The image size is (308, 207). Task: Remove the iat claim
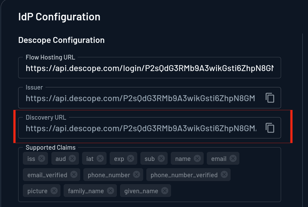100,158
